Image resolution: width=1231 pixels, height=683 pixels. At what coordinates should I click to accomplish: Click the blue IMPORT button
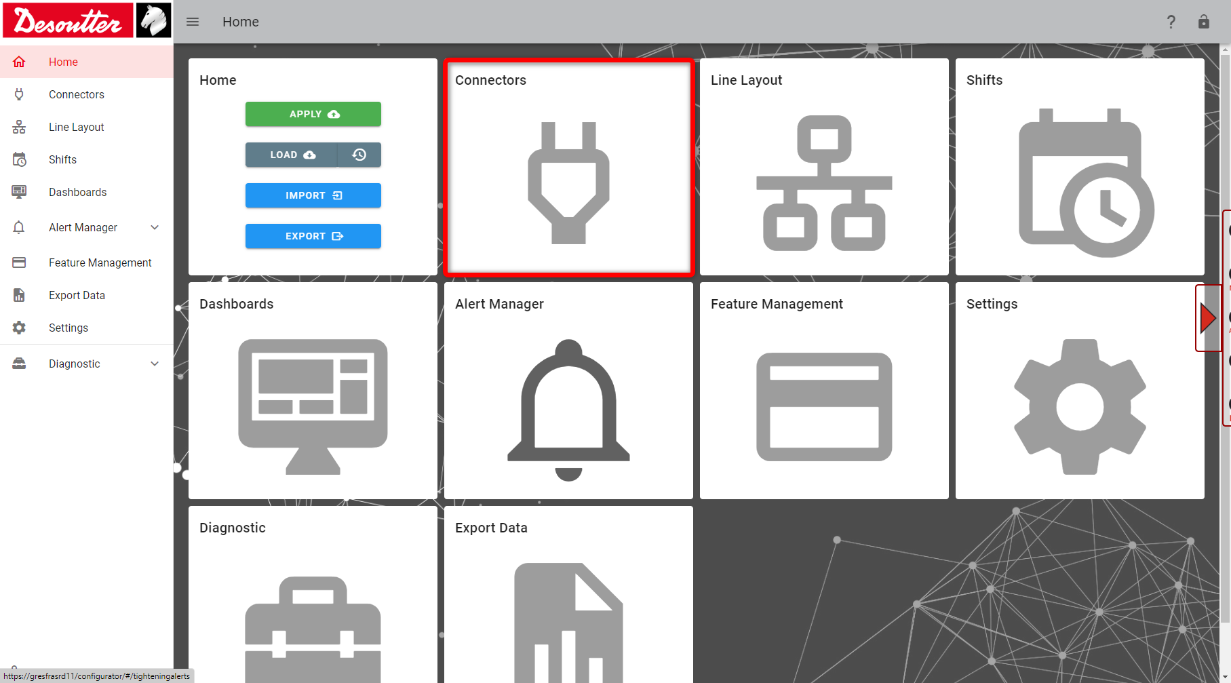(x=313, y=195)
